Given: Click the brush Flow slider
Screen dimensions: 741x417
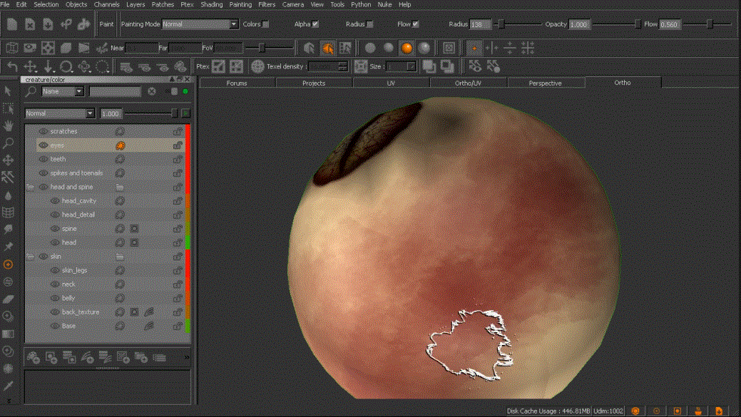Looking at the screenshot, I should point(707,24).
